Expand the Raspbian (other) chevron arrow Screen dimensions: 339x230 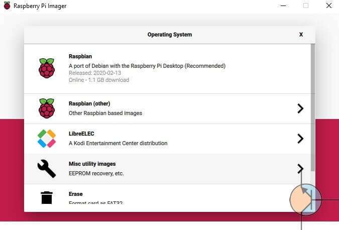pos(300,108)
